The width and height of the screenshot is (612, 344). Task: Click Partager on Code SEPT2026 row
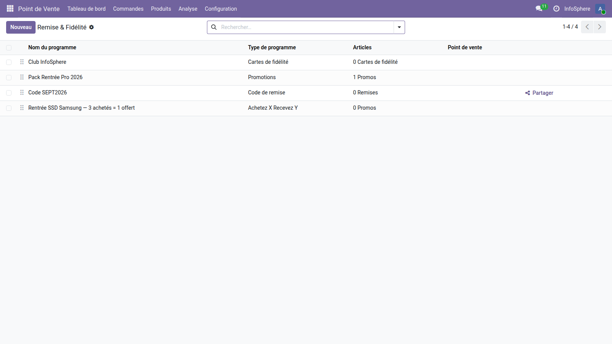[539, 93]
